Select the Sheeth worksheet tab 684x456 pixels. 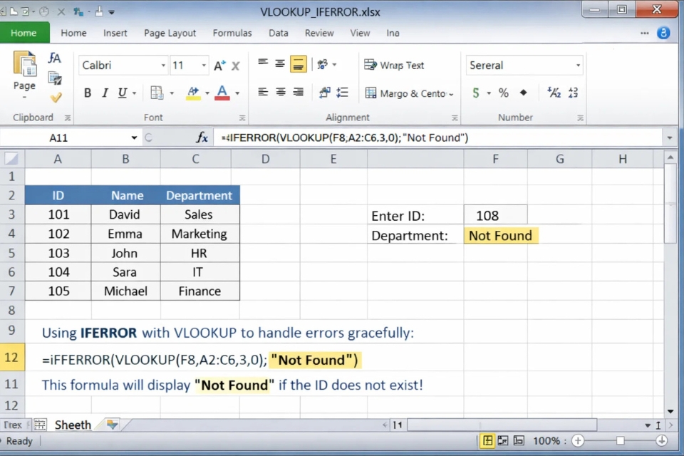pyautogui.click(x=72, y=425)
